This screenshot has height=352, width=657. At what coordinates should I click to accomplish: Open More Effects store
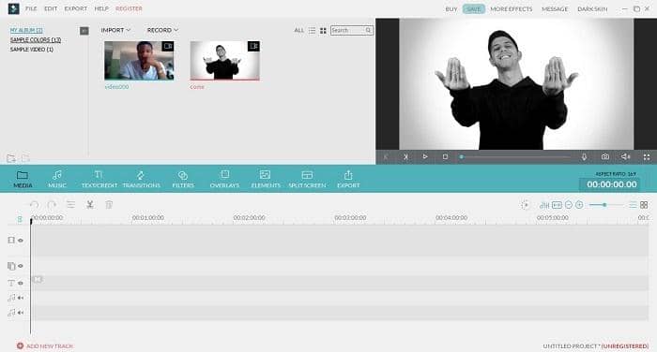[x=512, y=8]
